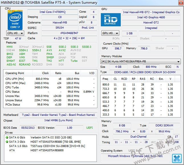The image size is (184, 165).
Task: Click the module type DDR3-1600 / PC3-12800 field
Action: point(145,72)
